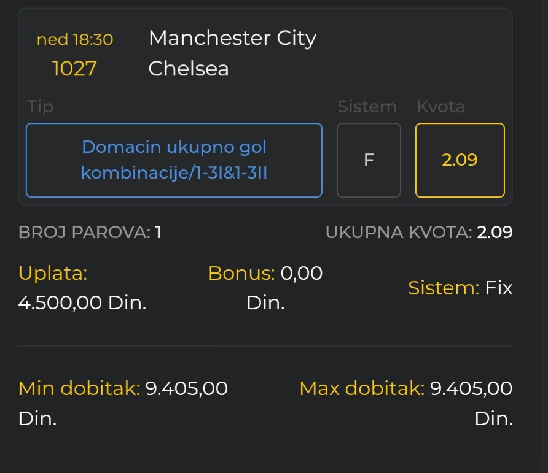Click the Uplata label
Viewport: 548px width, 473px height.
click(53, 273)
